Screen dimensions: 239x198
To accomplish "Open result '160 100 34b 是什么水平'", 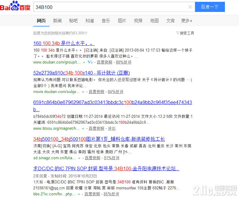I will click(x=64, y=43).
